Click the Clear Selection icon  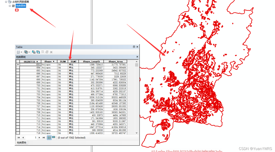coord(43,52)
